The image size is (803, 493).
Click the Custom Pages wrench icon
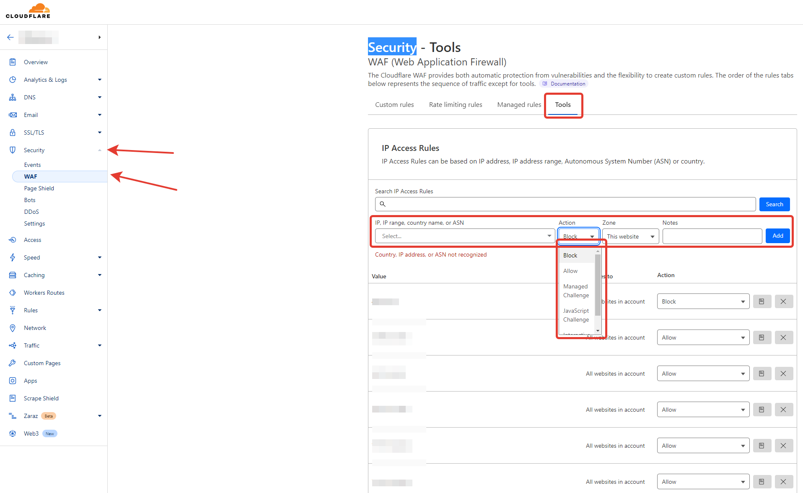13,363
